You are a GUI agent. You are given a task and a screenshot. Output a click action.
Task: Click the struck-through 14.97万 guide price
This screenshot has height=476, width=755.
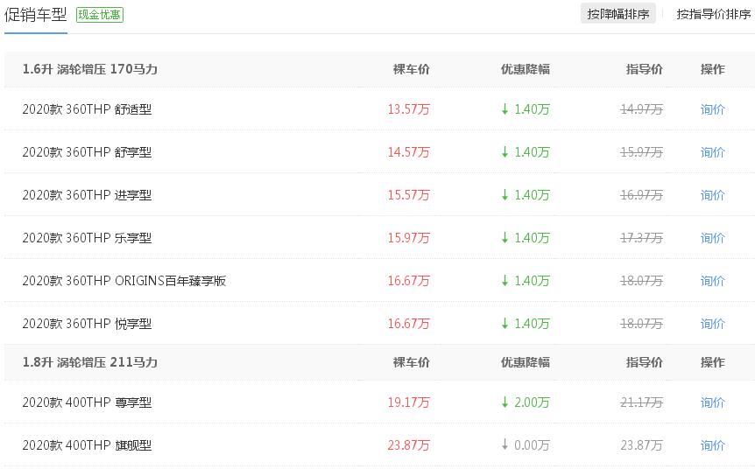(641, 109)
